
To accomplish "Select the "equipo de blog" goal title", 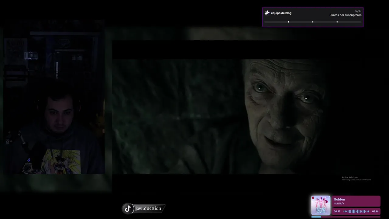I will tap(281, 13).
